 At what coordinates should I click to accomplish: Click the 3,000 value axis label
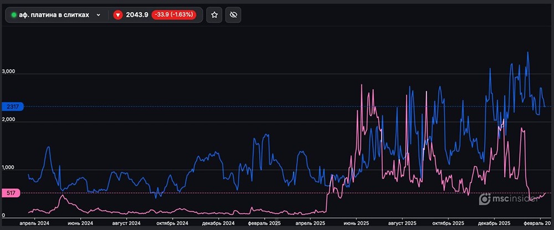pos(9,72)
